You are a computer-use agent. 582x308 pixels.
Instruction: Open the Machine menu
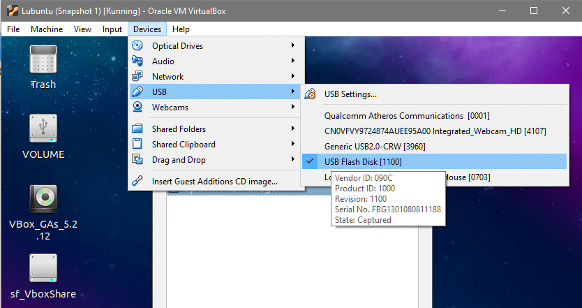(46, 29)
